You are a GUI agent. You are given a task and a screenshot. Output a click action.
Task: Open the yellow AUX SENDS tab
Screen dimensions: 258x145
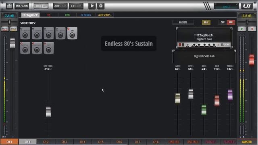tap(104, 15)
